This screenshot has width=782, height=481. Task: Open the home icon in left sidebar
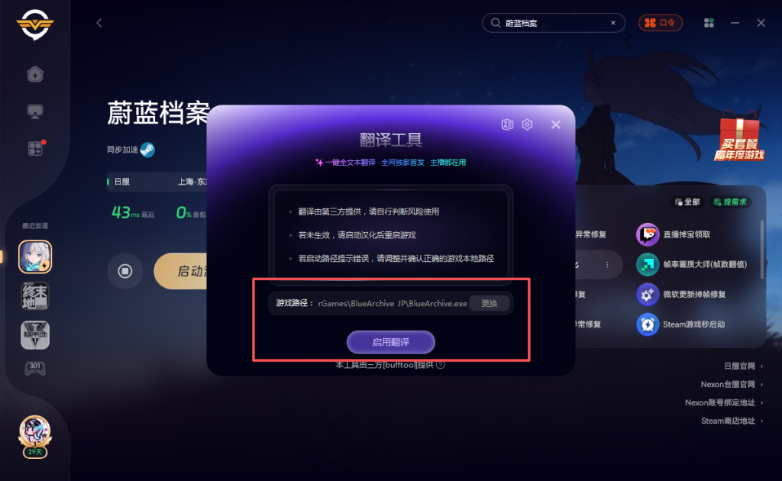tap(35, 74)
